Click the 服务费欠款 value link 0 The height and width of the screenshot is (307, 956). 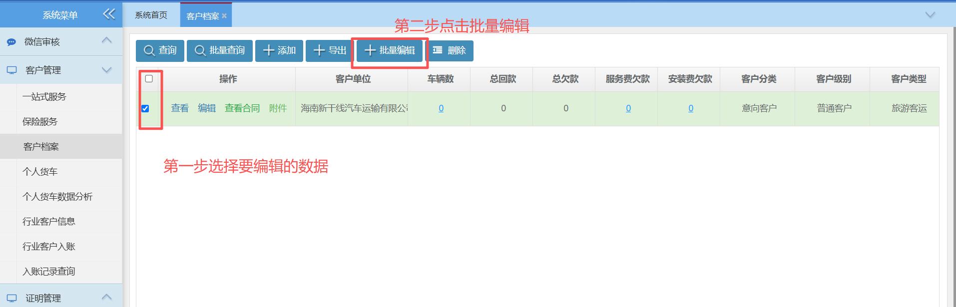(x=628, y=108)
